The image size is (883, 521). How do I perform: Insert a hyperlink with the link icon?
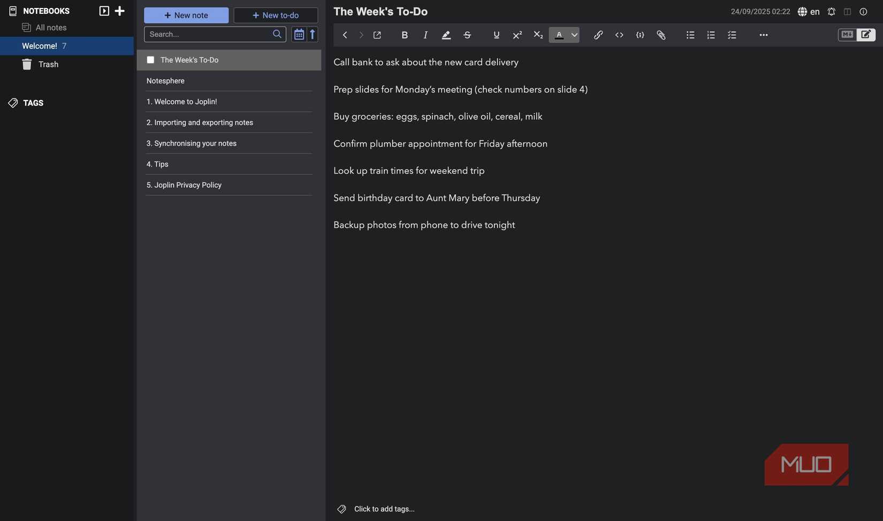tap(598, 35)
